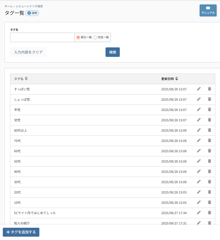Click trash icon for 甘党 tag
Image resolution: width=220 pixels, height=240 pixels.
pyautogui.click(x=209, y=120)
